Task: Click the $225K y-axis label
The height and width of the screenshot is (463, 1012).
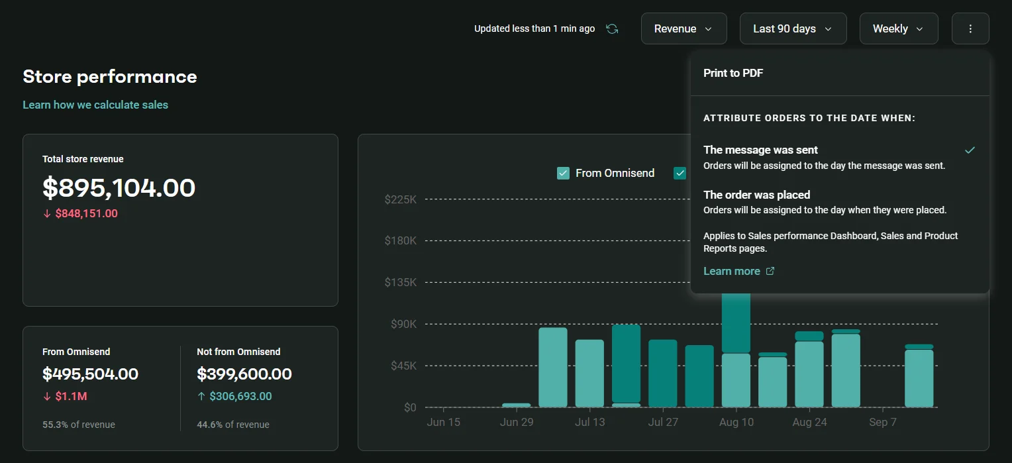Action: (x=400, y=199)
